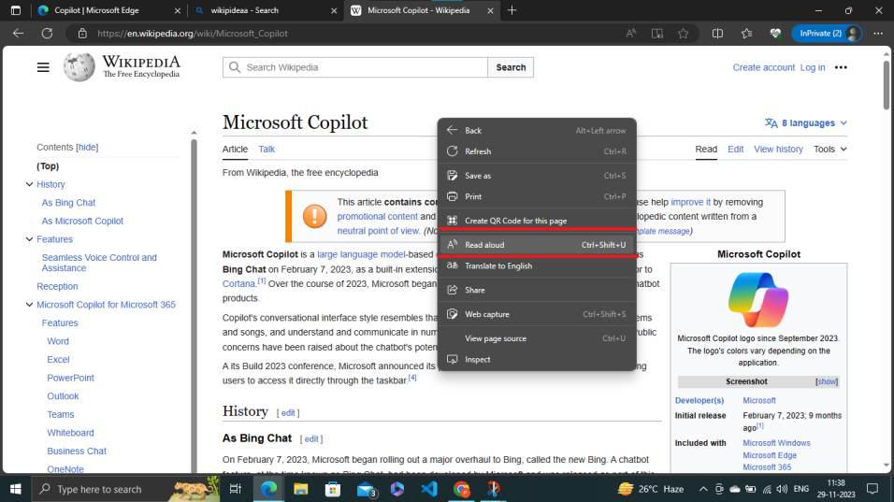
Task: Open a new tab with plus
Action: 512,10
